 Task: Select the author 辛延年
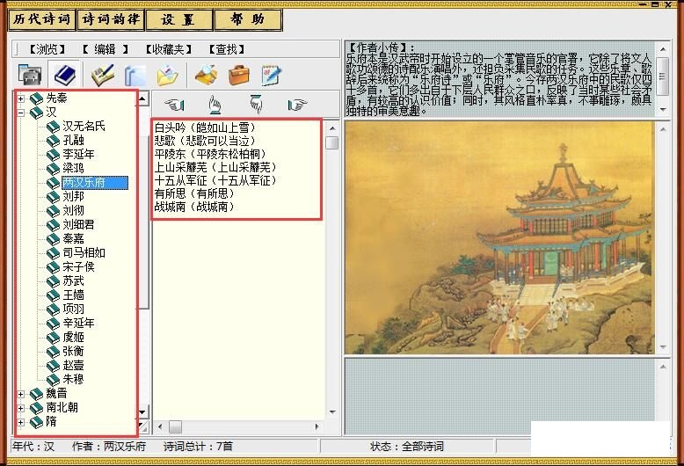tap(78, 324)
